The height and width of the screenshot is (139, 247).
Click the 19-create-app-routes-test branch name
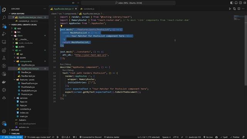[38, 137]
